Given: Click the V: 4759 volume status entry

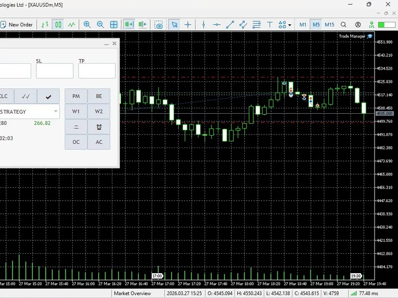Looking at the screenshot, I should pyautogui.click(x=331, y=294).
